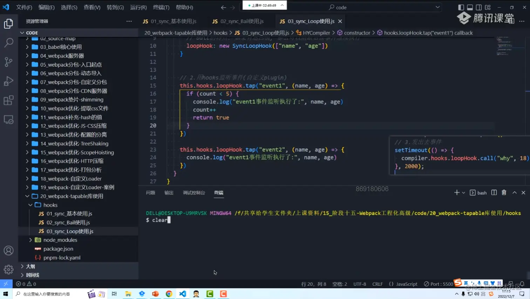This screenshot has width=530, height=299.
Task: Expand the 大纲 outline section
Action: 79,266
